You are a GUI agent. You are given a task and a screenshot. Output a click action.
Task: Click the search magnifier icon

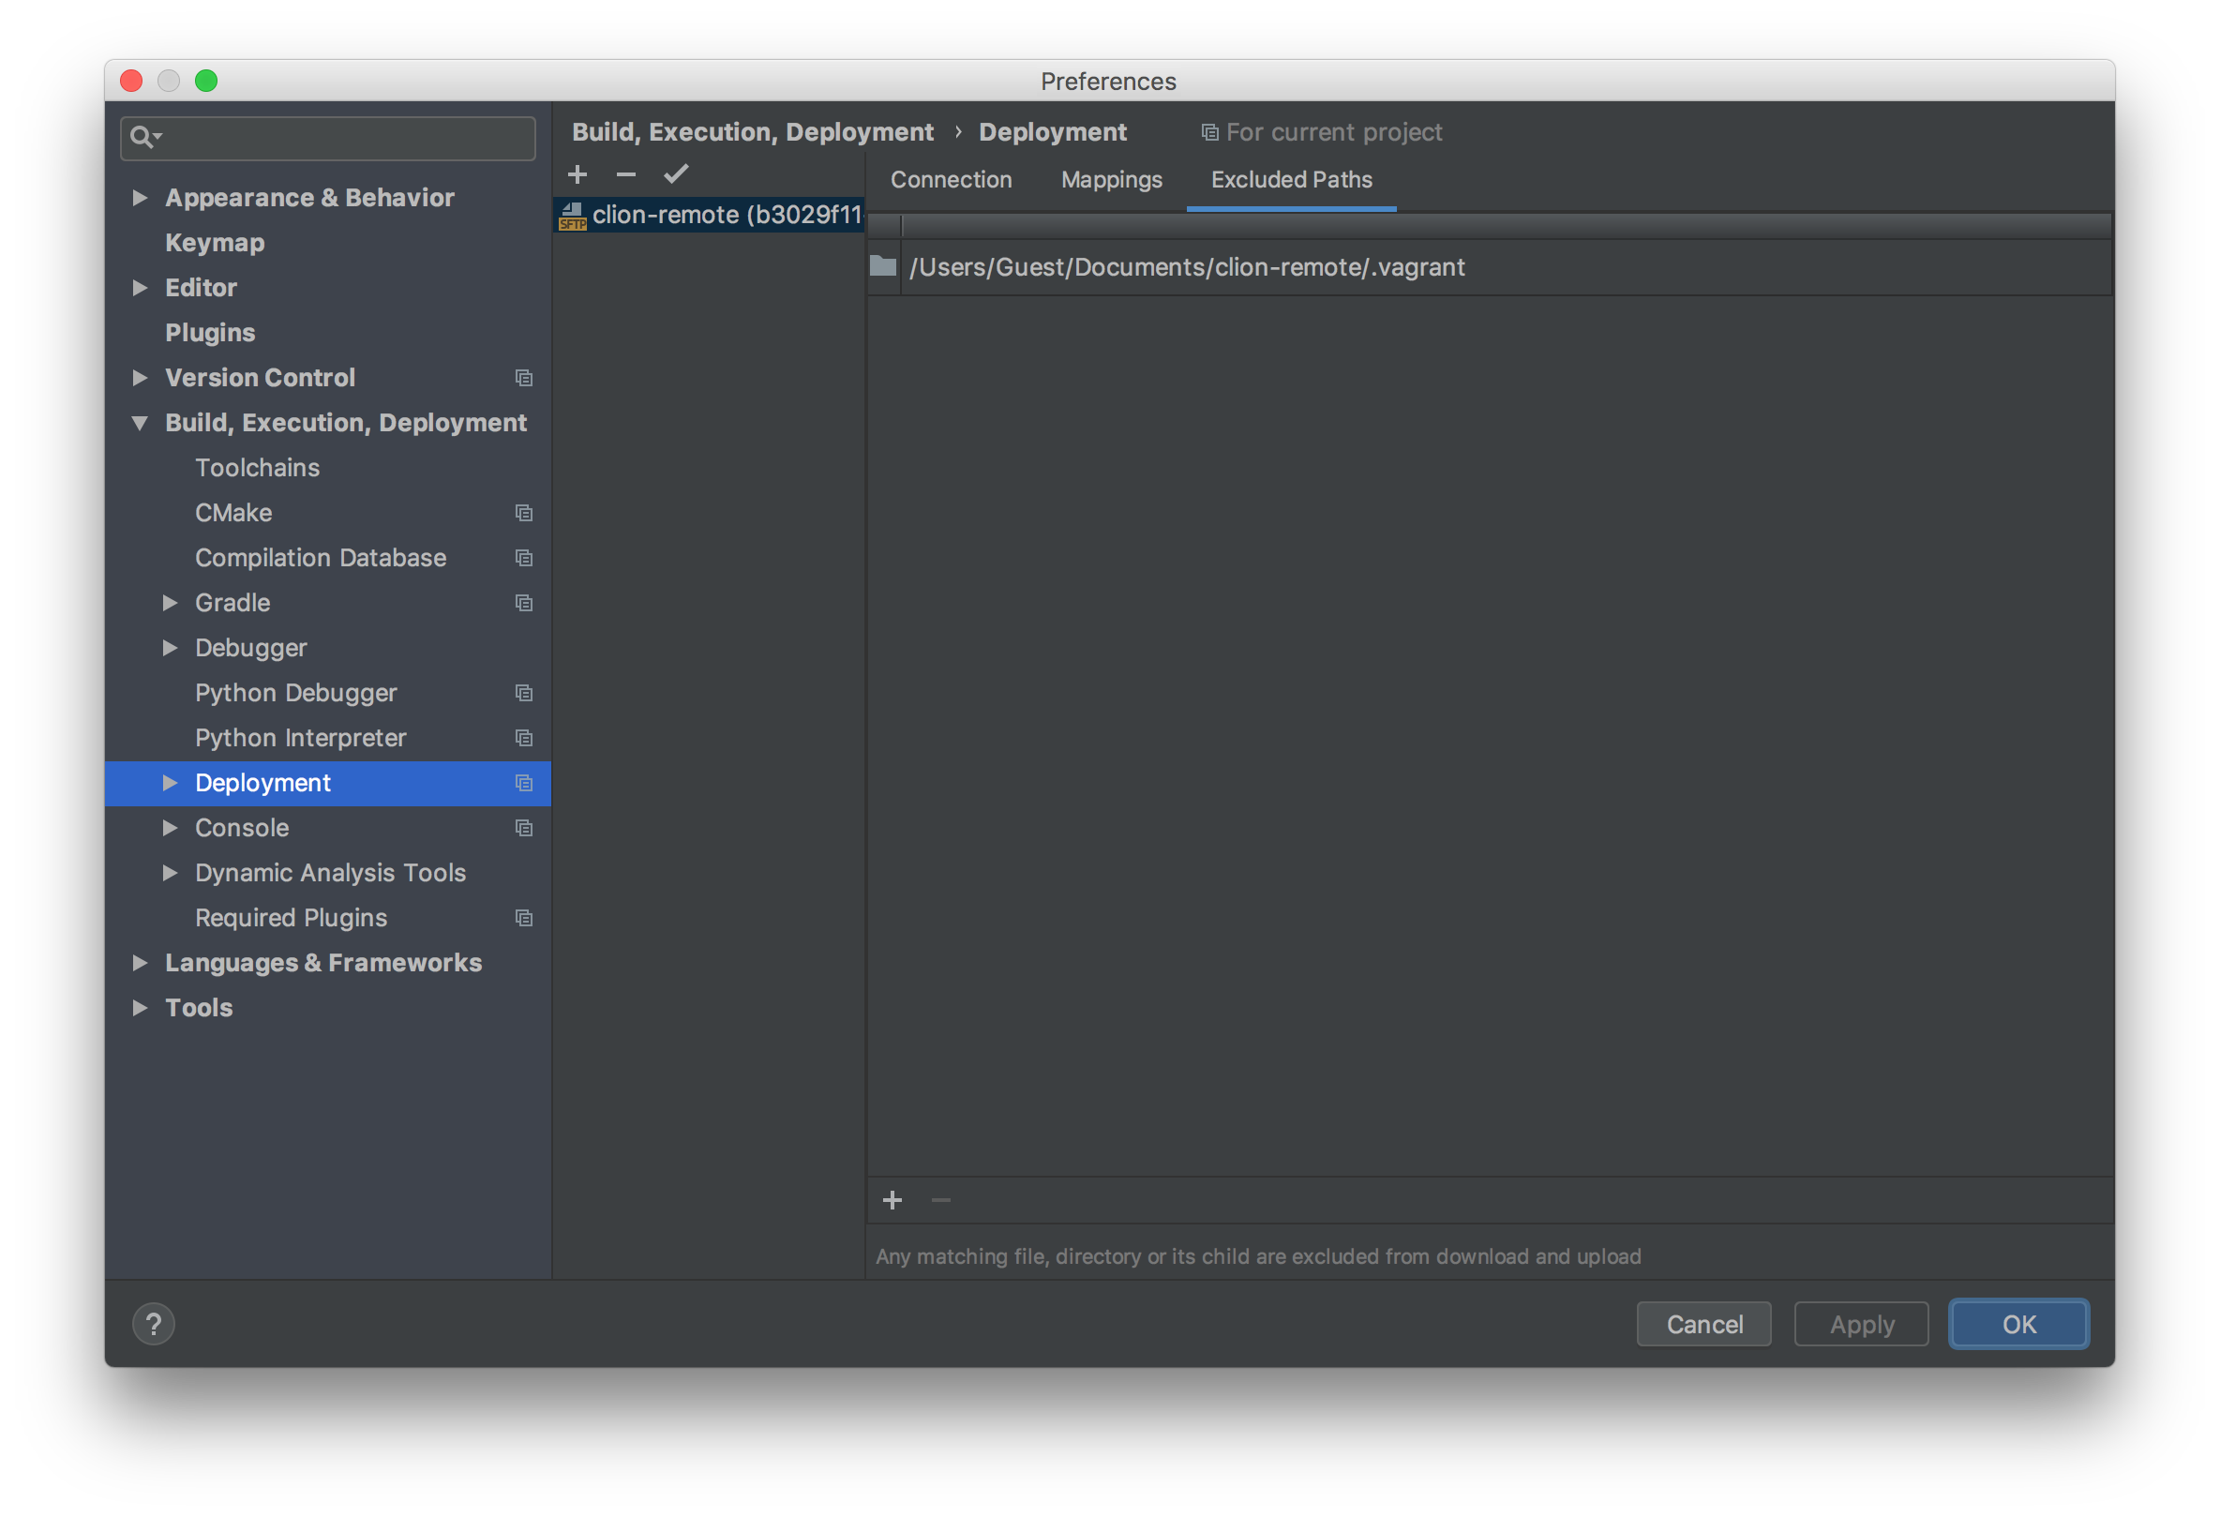[142, 138]
